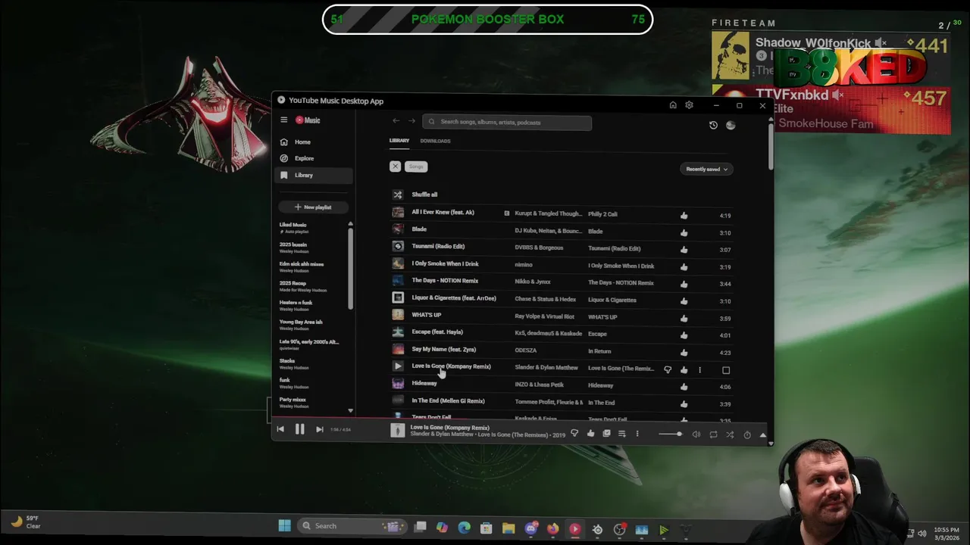970x545 pixels.
Task: Mute the player volume speaker icon
Action: (696, 434)
